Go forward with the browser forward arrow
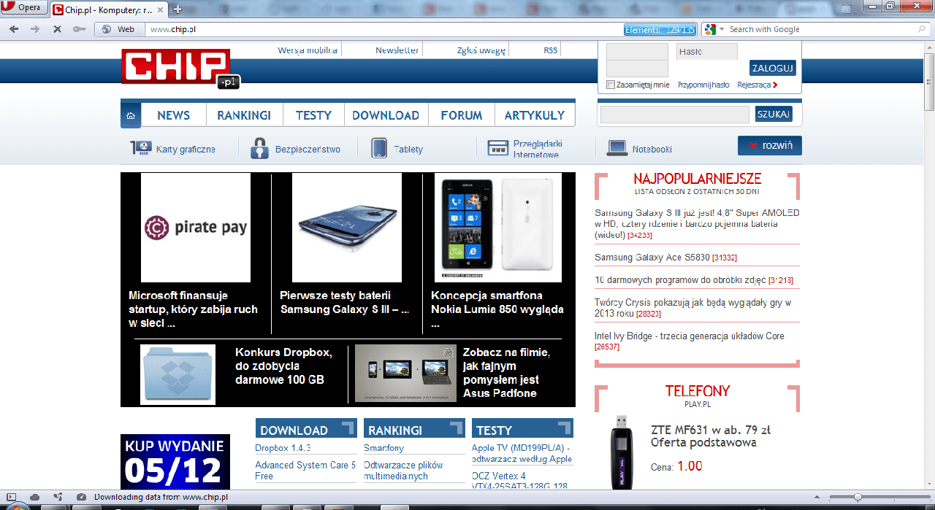935x510 pixels. (35, 29)
